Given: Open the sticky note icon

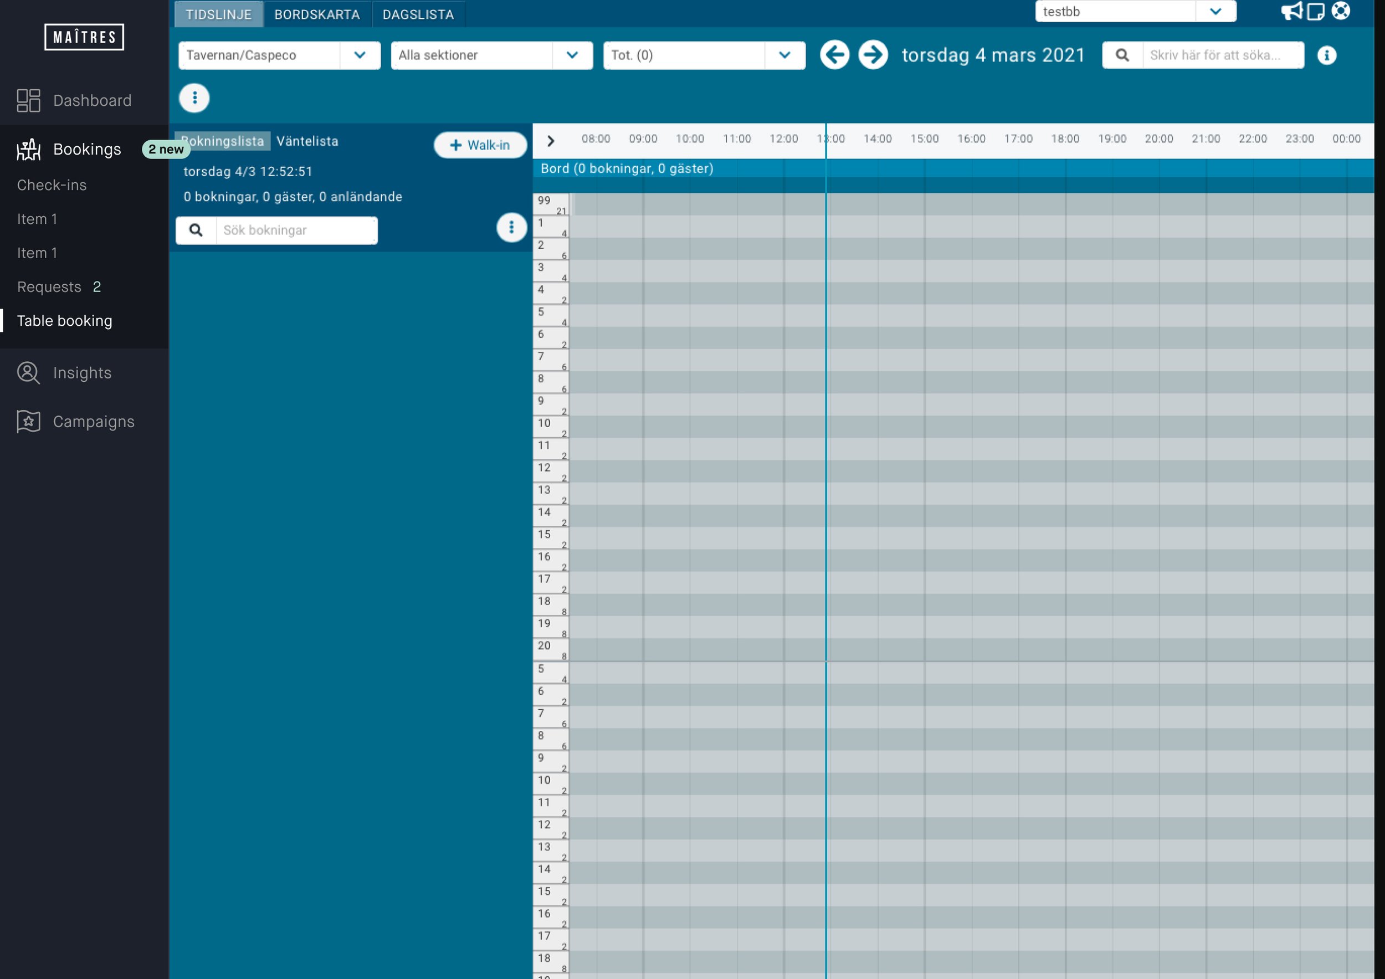Looking at the screenshot, I should pos(1316,12).
